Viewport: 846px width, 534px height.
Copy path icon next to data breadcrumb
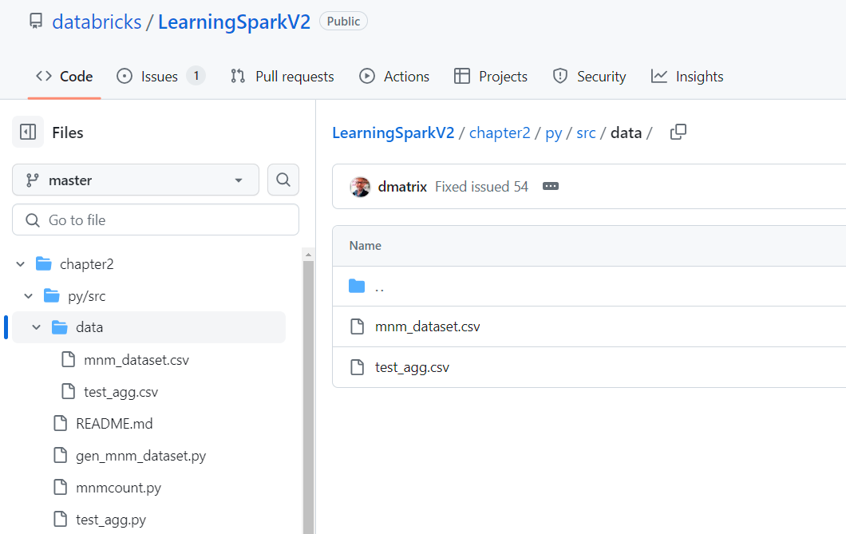click(x=678, y=133)
